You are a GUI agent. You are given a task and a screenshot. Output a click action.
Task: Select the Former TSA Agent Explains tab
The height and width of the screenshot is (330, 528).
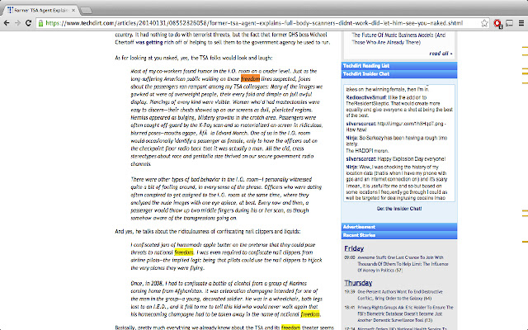[40, 11]
